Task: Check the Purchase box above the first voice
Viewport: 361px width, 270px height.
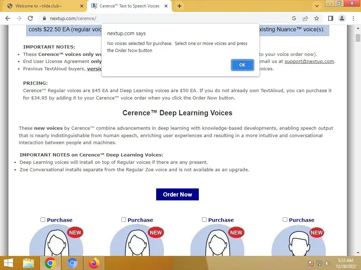Action: pyautogui.click(x=43, y=220)
